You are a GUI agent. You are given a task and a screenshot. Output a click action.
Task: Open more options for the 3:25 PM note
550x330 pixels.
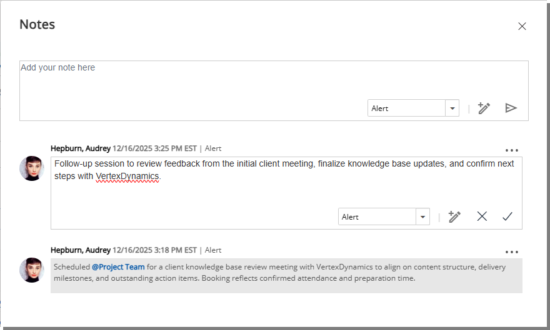pos(512,150)
